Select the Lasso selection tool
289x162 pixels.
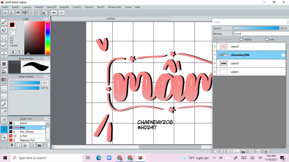[x=4, y=97]
